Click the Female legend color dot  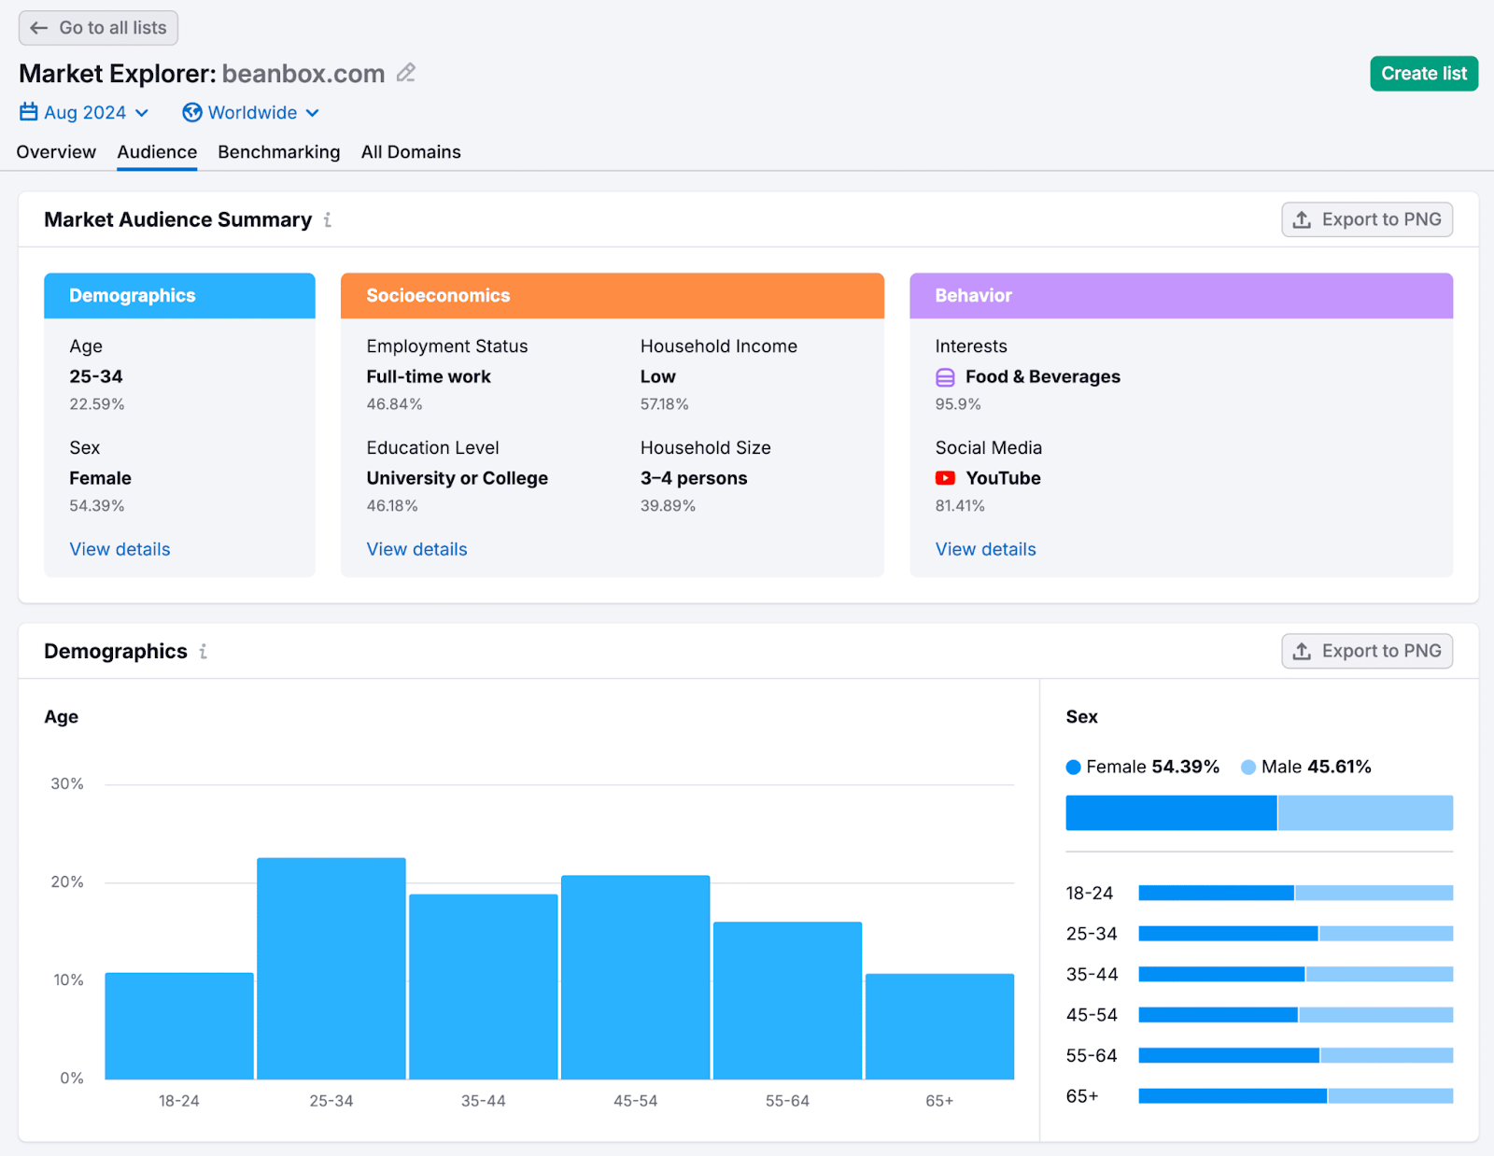1074,768
